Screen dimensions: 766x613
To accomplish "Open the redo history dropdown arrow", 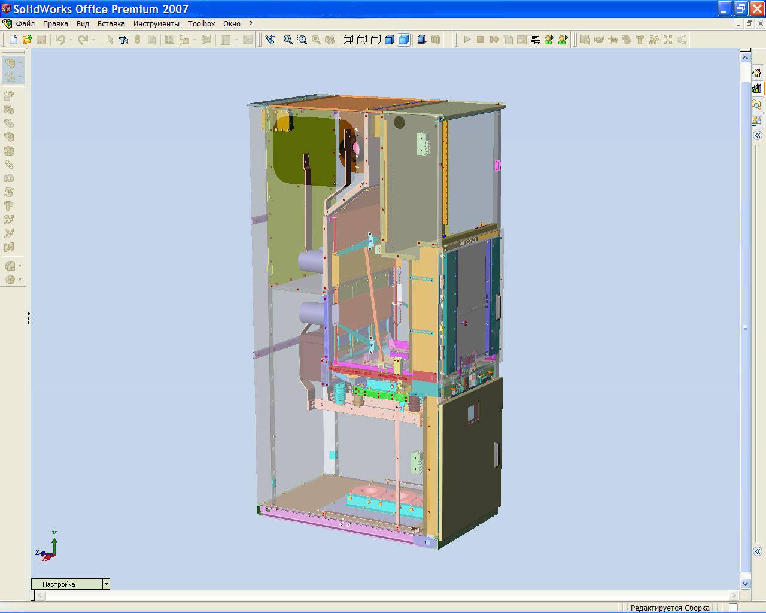I will pos(93,40).
